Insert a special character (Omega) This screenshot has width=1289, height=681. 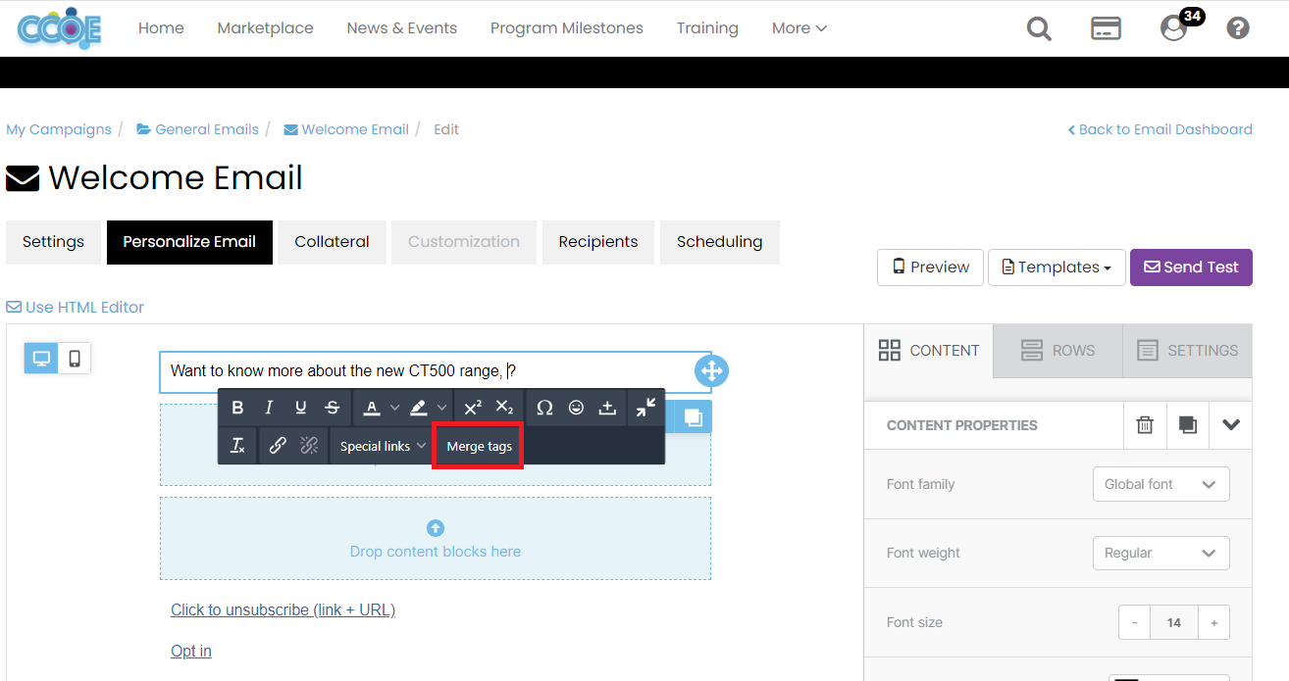[544, 408]
